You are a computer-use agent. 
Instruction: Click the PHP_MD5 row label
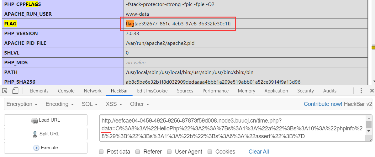[16, 63]
